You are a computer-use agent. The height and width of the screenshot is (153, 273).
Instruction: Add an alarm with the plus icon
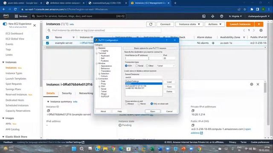tap(213, 43)
